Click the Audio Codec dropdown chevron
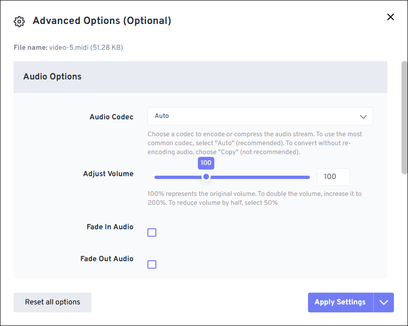 pyautogui.click(x=363, y=116)
